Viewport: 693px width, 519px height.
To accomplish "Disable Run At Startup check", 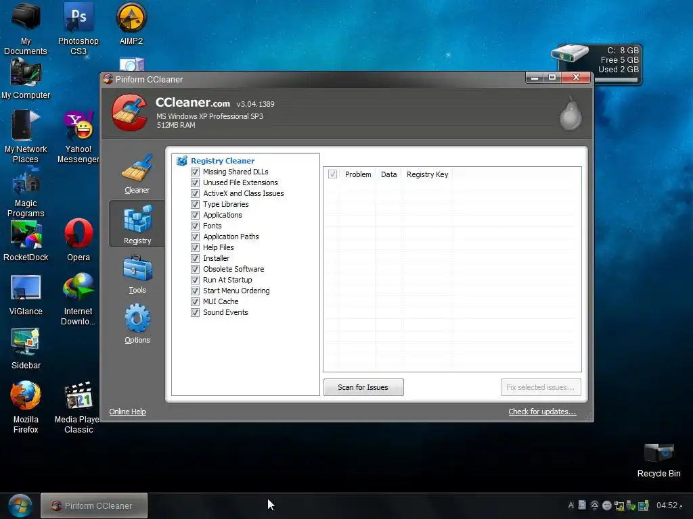I will pos(195,280).
